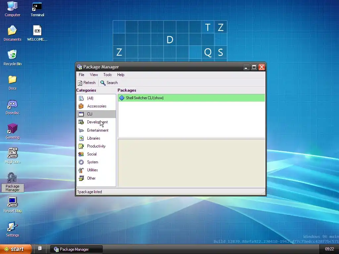Click the quick launch icon beside start
339x254 pixels.
40,248
